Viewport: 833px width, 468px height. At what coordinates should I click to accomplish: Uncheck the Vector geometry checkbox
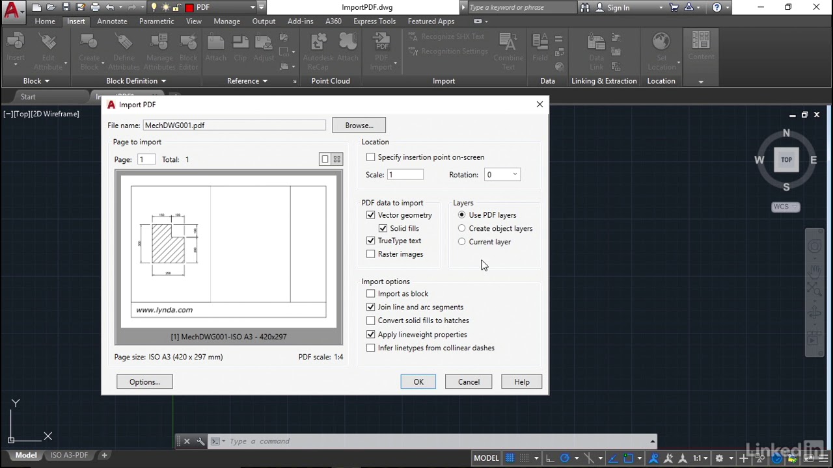pos(371,215)
